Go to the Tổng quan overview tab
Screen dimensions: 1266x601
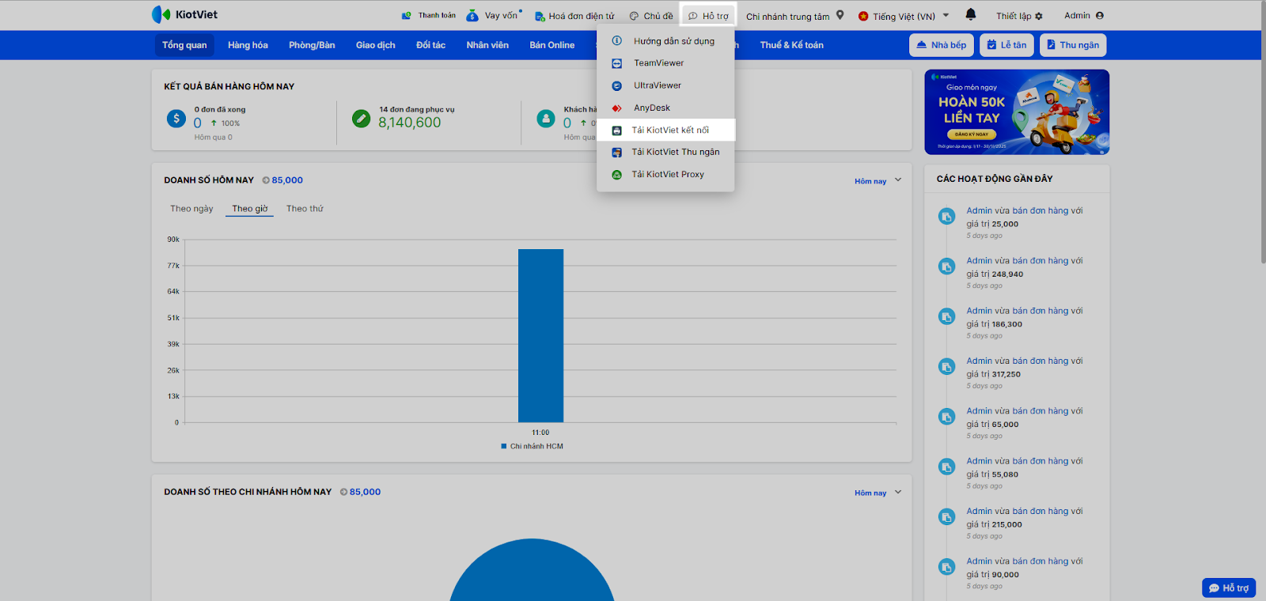pyautogui.click(x=184, y=45)
